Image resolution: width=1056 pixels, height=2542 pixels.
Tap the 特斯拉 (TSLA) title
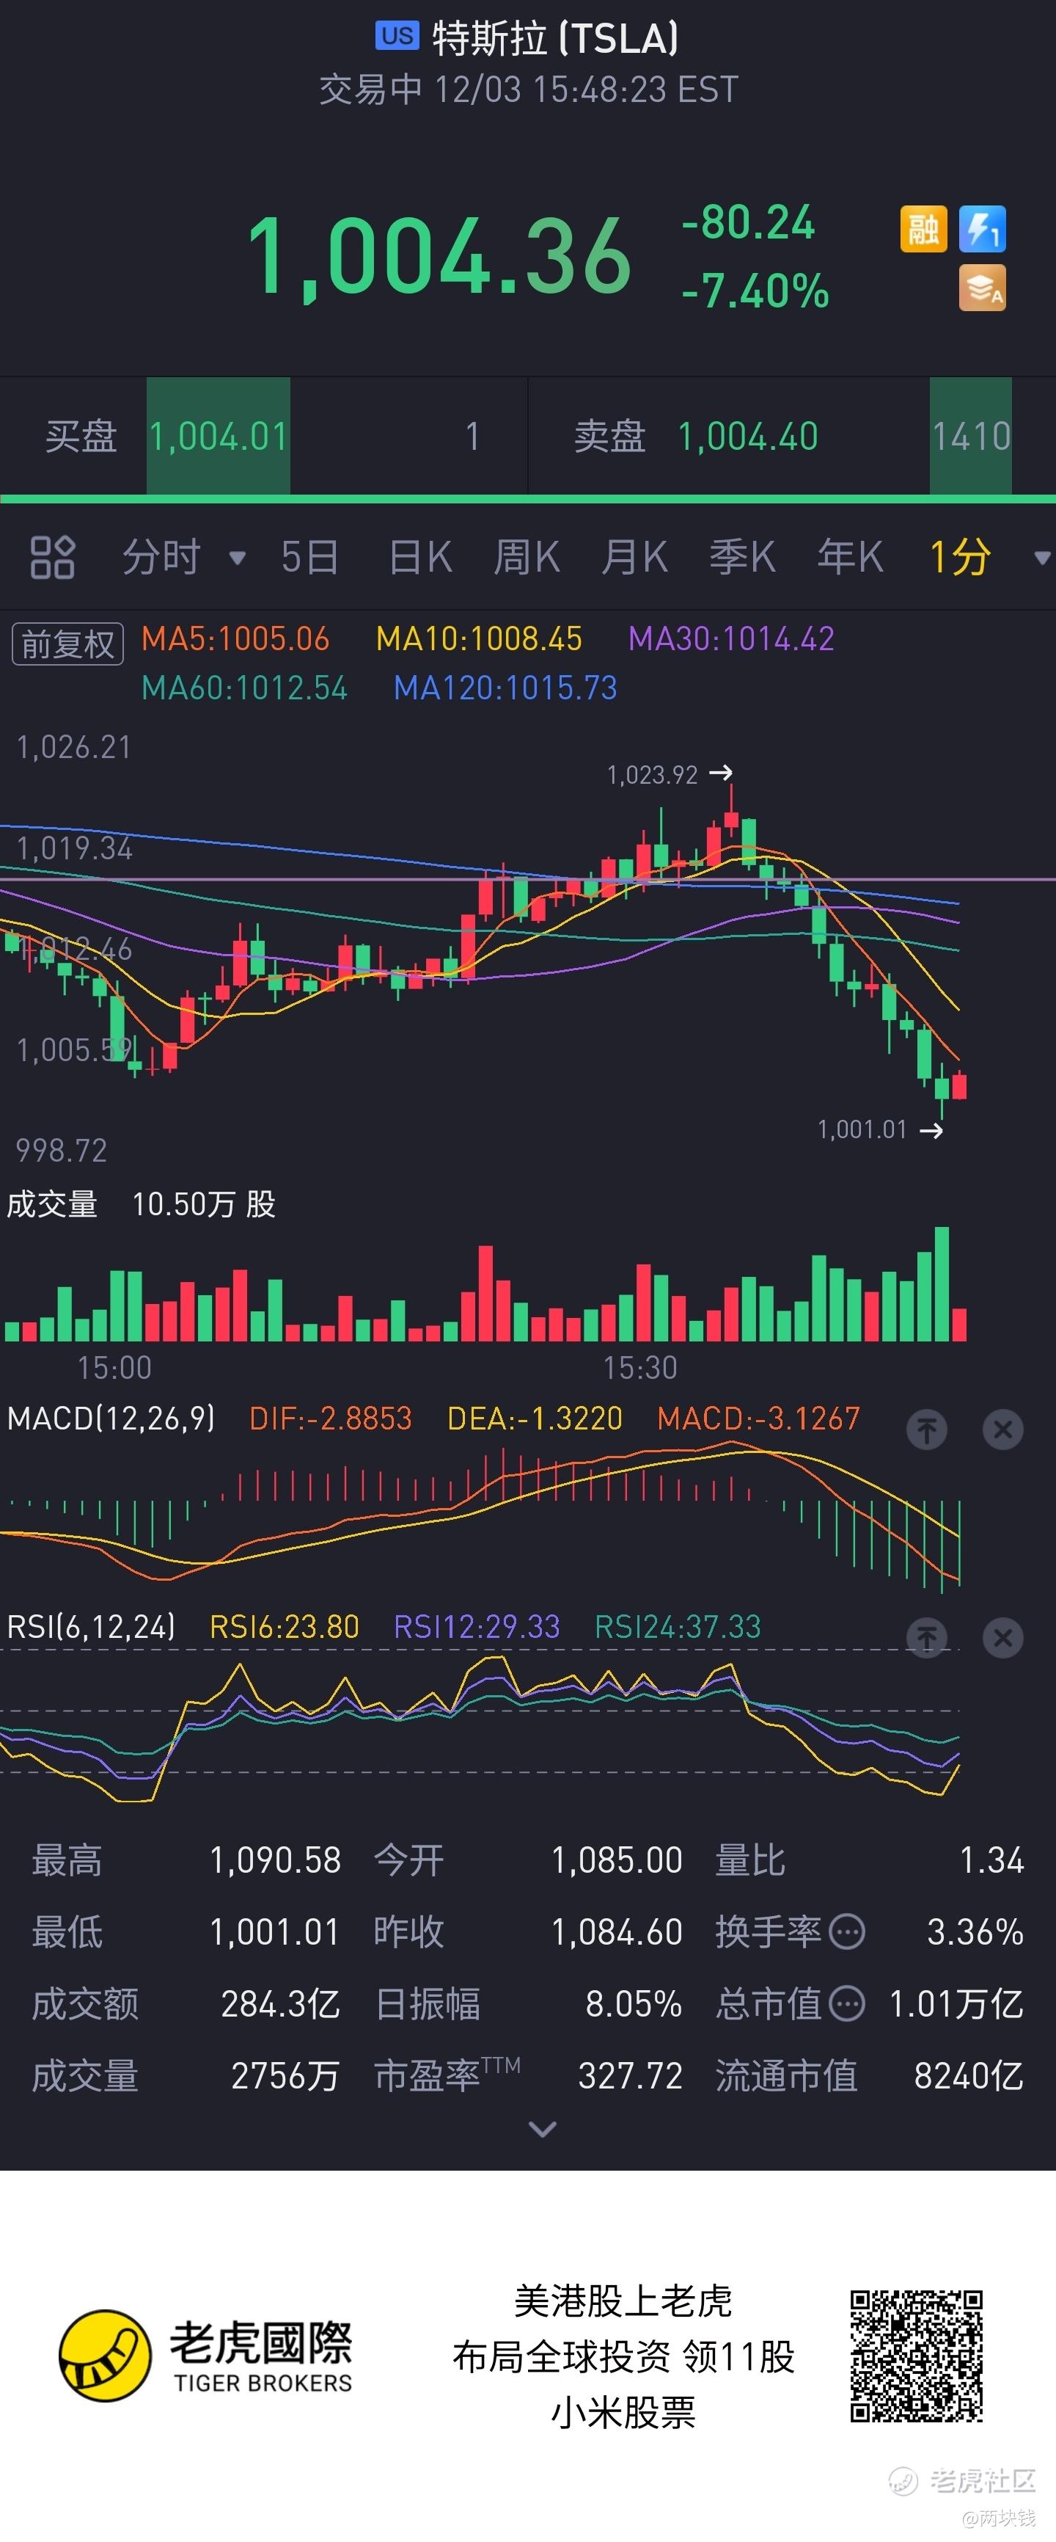(x=555, y=38)
